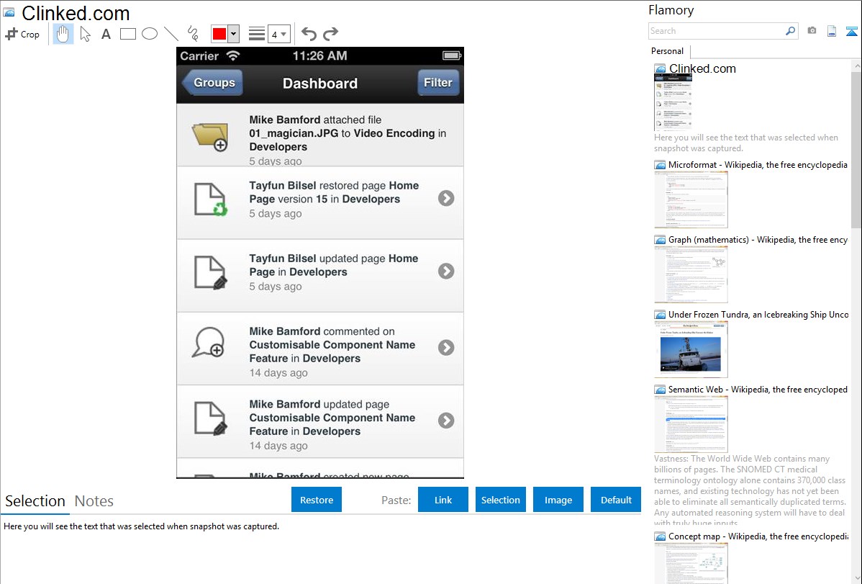Image resolution: width=862 pixels, height=584 pixels.
Task: Undo the last annotation
Action: click(x=309, y=34)
